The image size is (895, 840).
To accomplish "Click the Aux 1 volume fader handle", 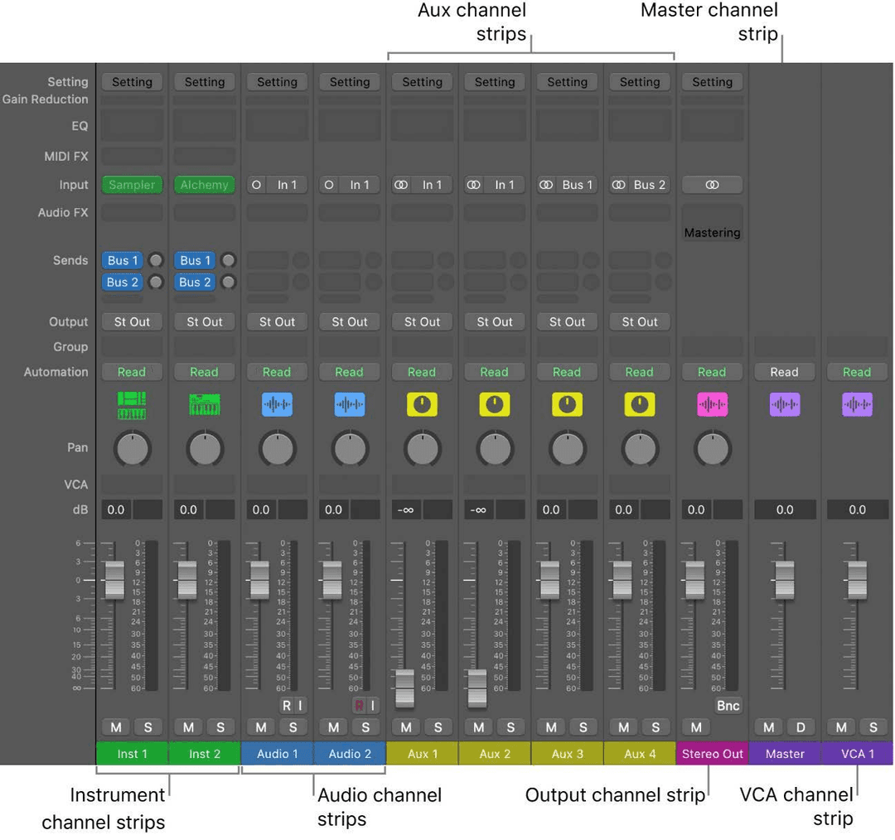I will (404, 688).
